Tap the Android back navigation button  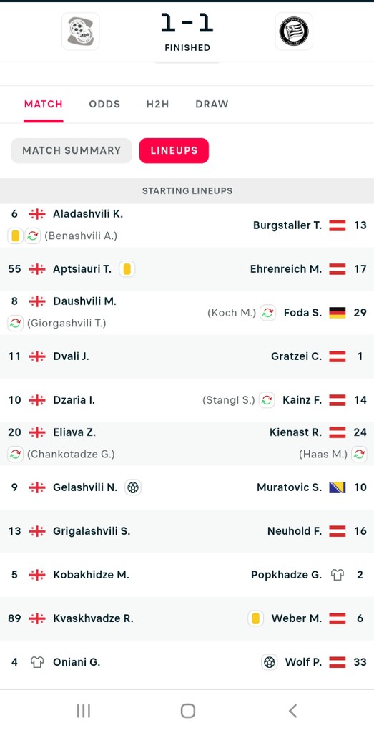(x=292, y=711)
